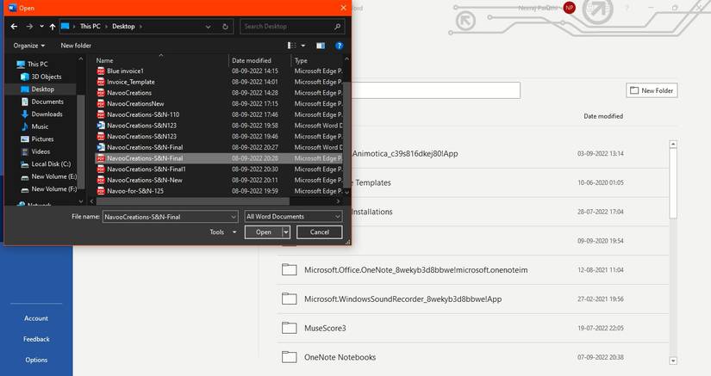Open the MuseScore3 folder in Word list
The width and height of the screenshot is (711, 376).
pyautogui.click(x=473, y=328)
